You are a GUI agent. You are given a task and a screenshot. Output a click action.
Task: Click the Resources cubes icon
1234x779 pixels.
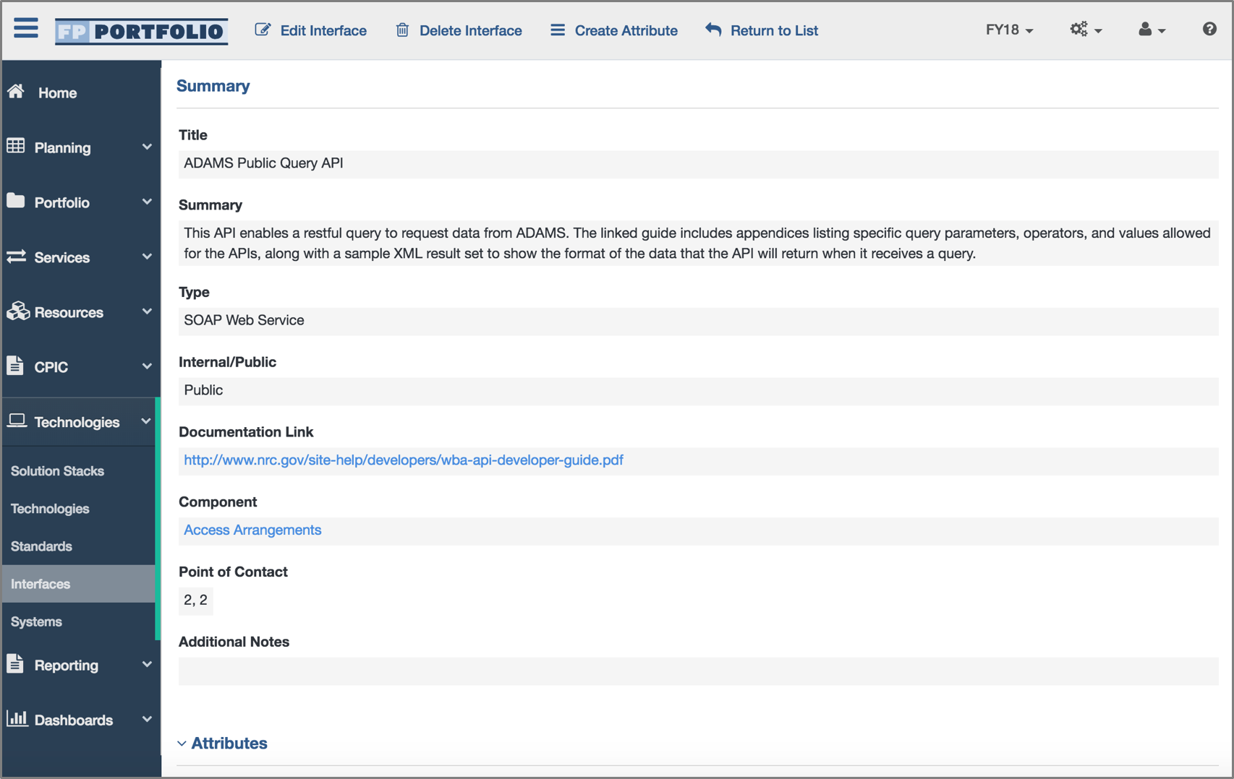(17, 311)
